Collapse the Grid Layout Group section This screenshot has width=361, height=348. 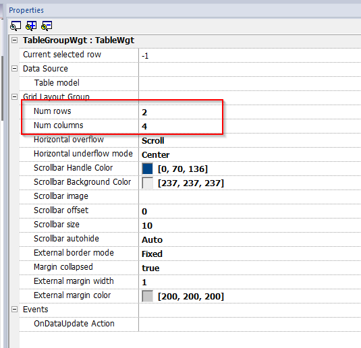pyautogui.click(x=14, y=97)
